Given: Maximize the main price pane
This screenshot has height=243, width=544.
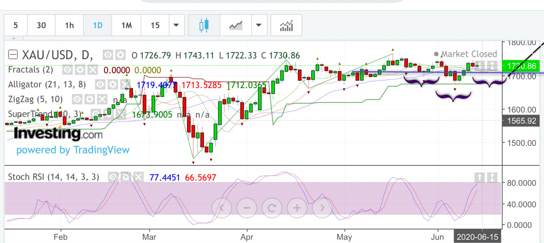Looking at the screenshot, I should click(x=492, y=65).
